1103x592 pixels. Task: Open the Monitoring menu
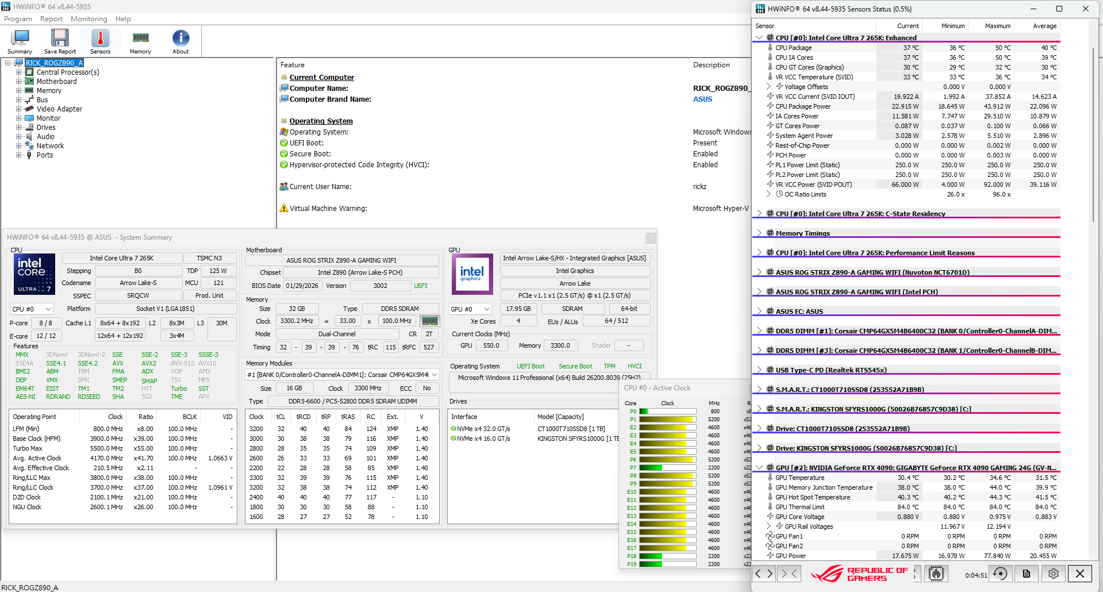89,19
